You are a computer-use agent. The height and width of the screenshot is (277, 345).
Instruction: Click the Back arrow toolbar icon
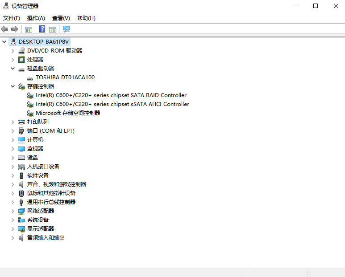4,29
